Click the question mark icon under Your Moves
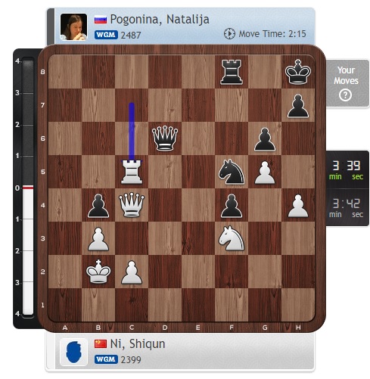 [345, 95]
